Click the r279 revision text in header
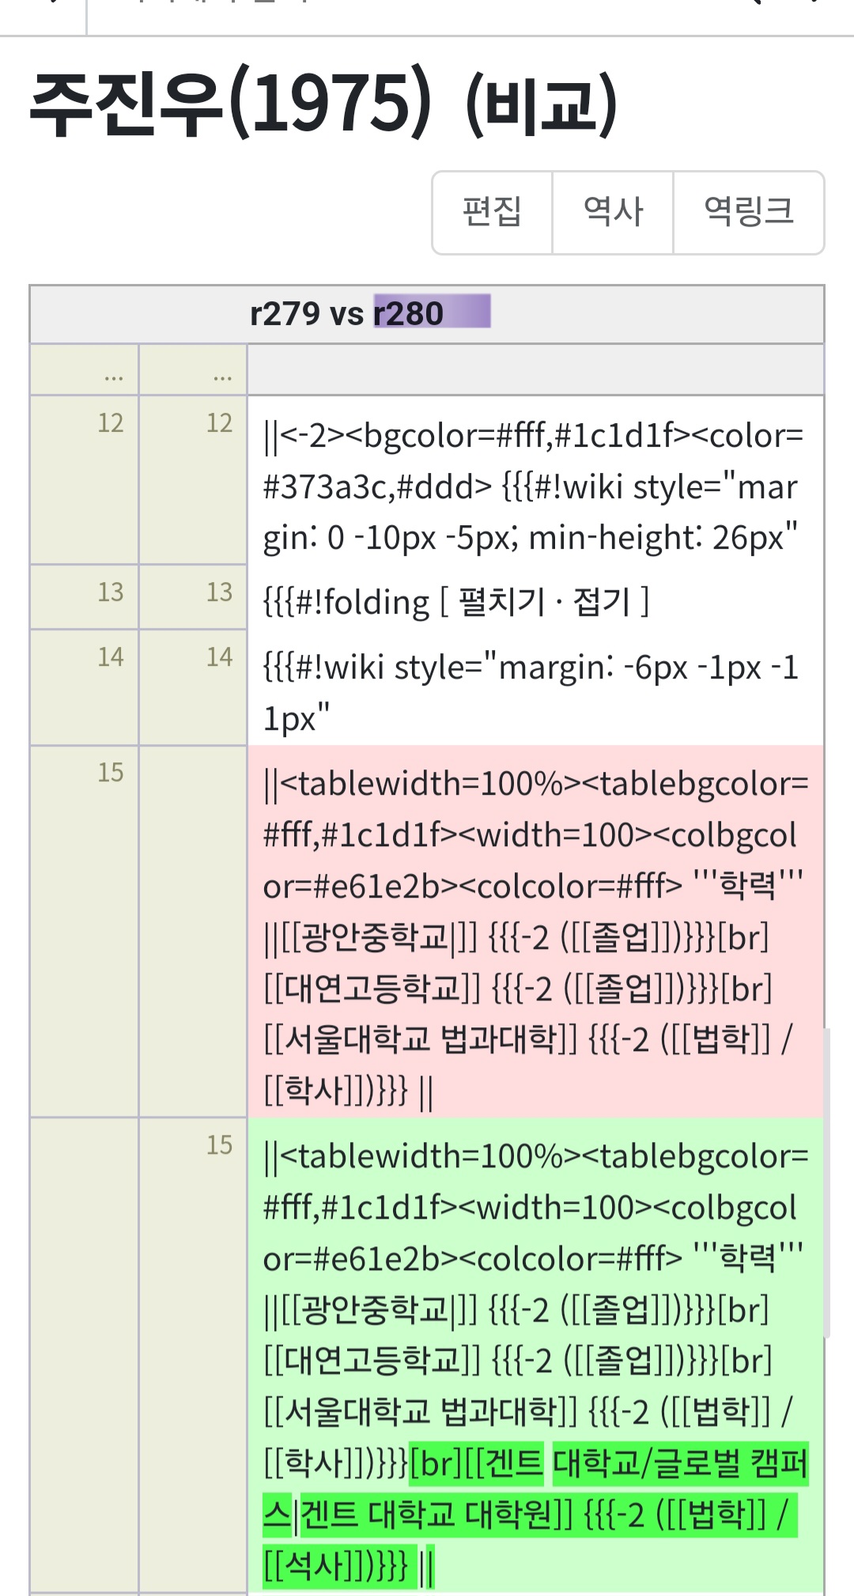 [x=285, y=314]
